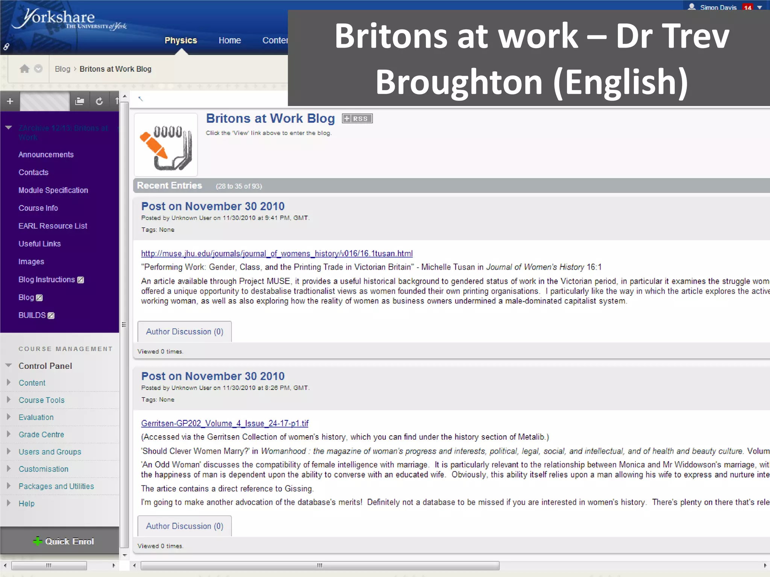Viewport: 770px width, 577px height.
Task: Select the Physics tab
Action: [x=181, y=40]
